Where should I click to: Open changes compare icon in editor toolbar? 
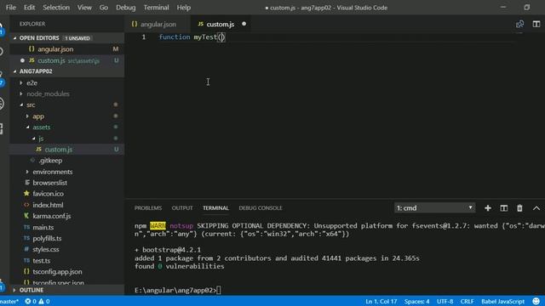(x=519, y=24)
